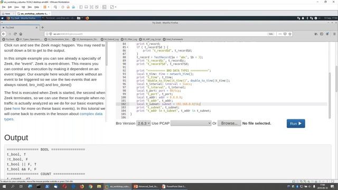Toggle Firefox sidebar view icon

pos(322,34)
